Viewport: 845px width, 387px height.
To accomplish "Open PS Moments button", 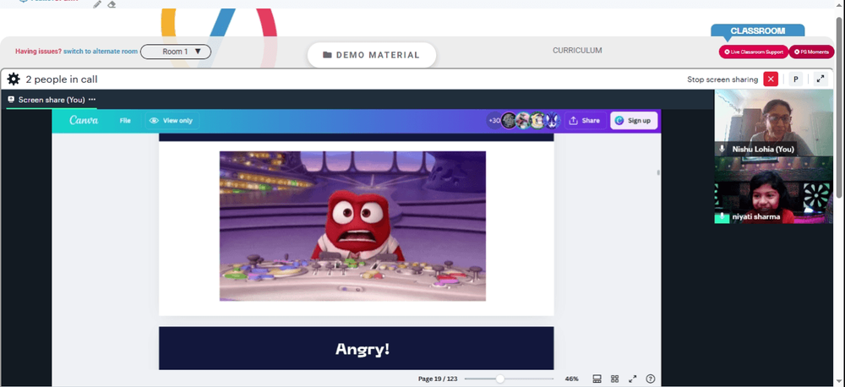I will point(811,52).
